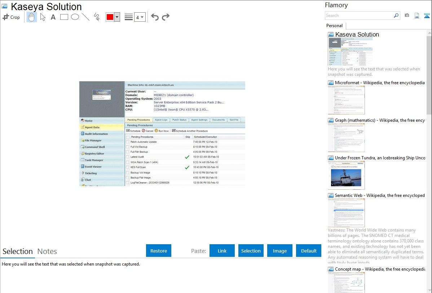Activate the hand pan tool
The height and width of the screenshot is (293, 432).
pos(32,17)
